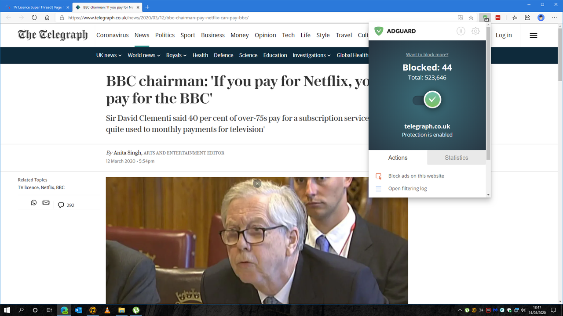
Task: Share article via WhatsApp icon
Action: (34, 203)
